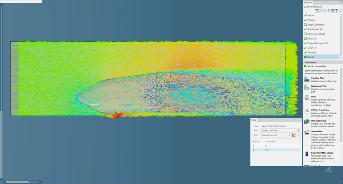Switch to the Assistant tab

(308, 2)
